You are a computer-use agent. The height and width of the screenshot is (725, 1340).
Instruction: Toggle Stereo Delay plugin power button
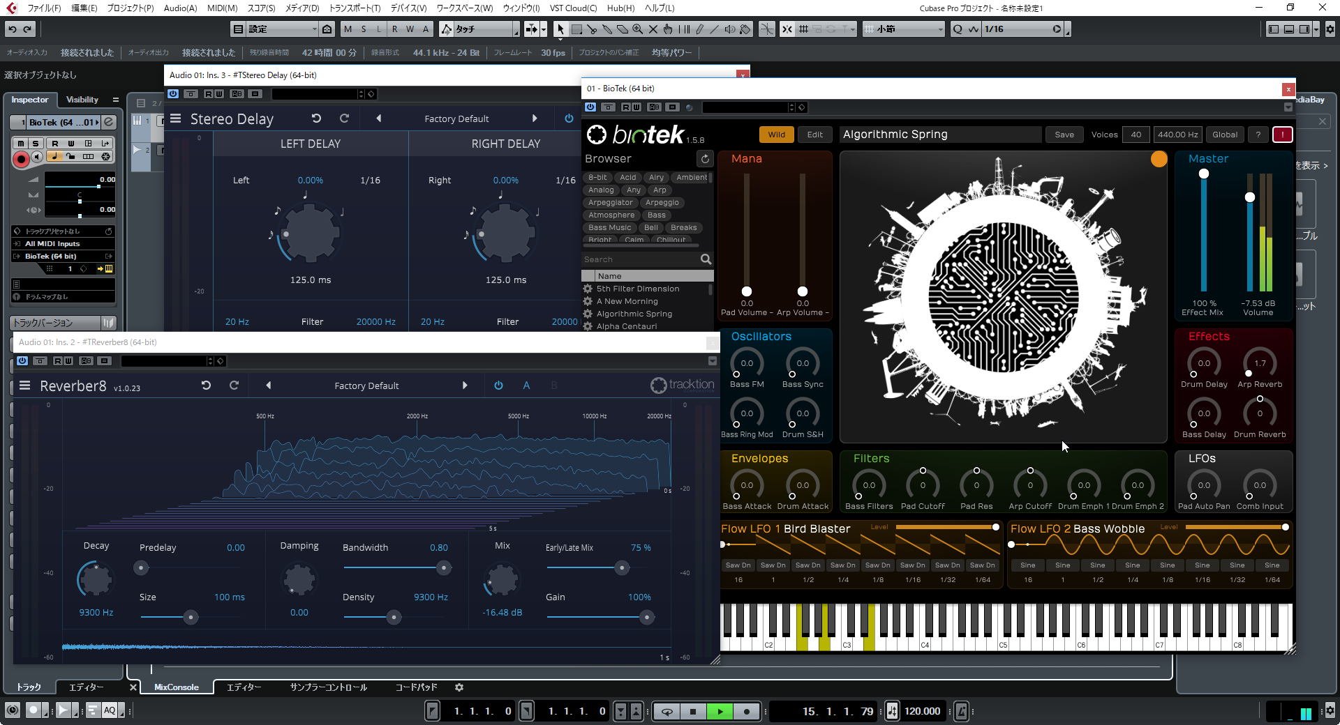click(569, 119)
